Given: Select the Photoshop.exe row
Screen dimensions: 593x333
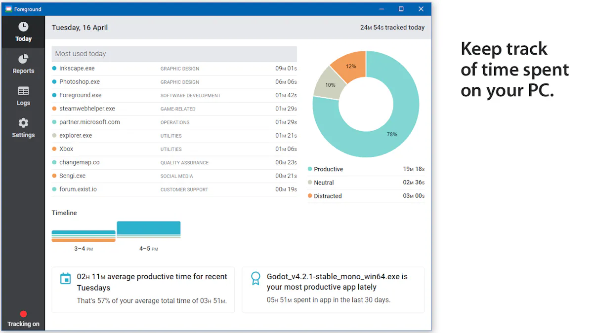Looking at the screenshot, I should tap(174, 82).
